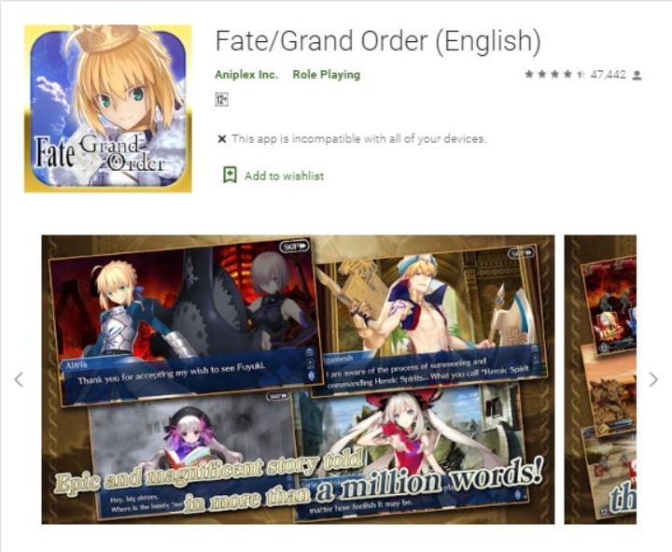The width and height of the screenshot is (672, 552).
Task: Click the 12+ content rating badge
Action: tap(221, 100)
